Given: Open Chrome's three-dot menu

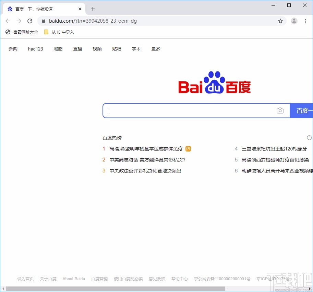Looking at the screenshot, I should coord(305,21).
